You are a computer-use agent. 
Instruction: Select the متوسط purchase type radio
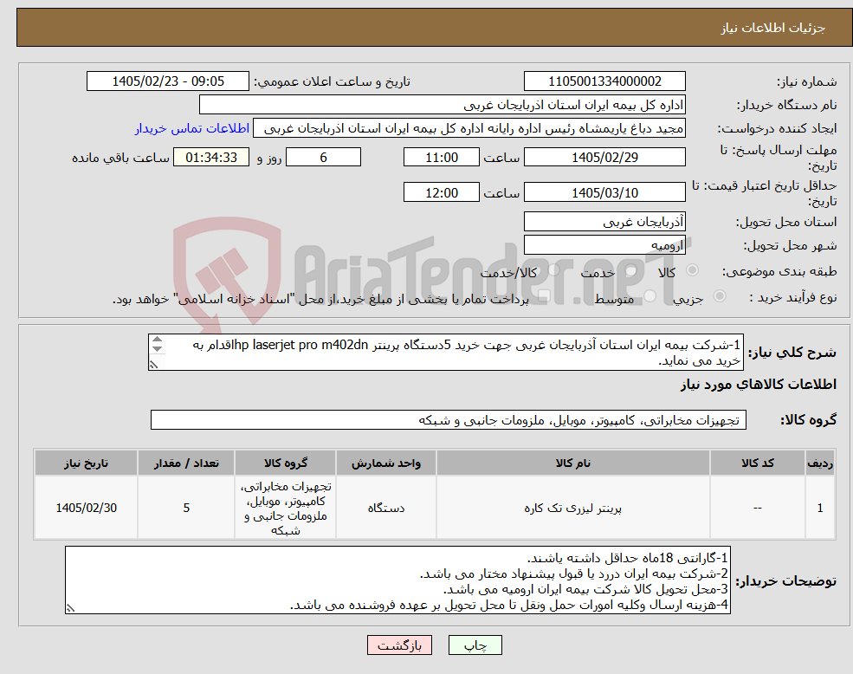click(650, 295)
